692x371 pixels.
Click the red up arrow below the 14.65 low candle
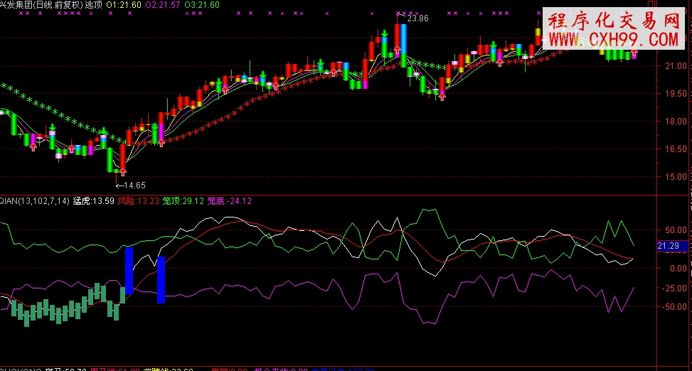click(122, 172)
